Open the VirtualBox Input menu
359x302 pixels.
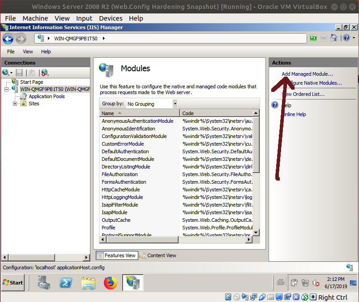click(84, 18)
